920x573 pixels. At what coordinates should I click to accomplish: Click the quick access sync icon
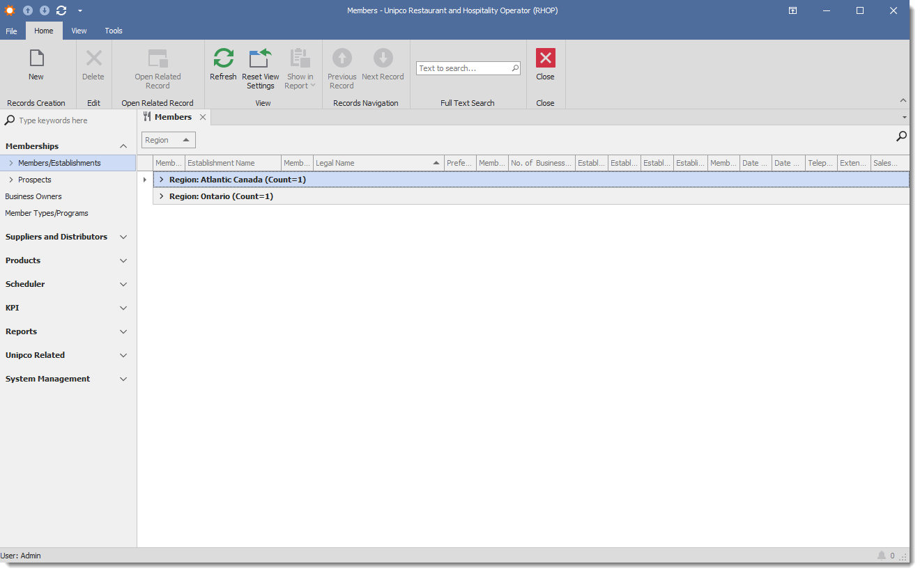tap(61, 10)
